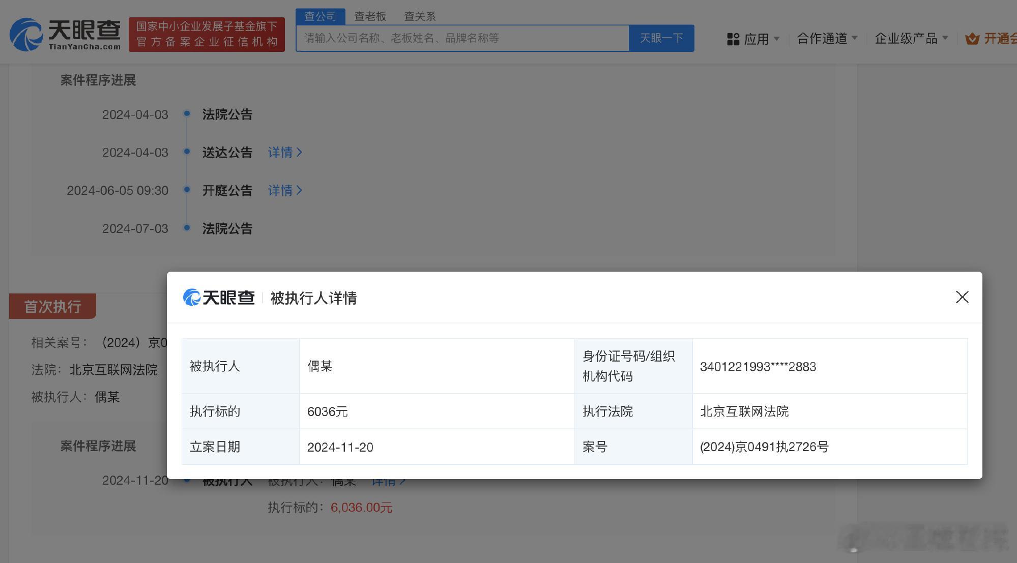Screen dimensions: 1017x563
Task: Select the 查公司 search tab
Action: coord(320,16)
